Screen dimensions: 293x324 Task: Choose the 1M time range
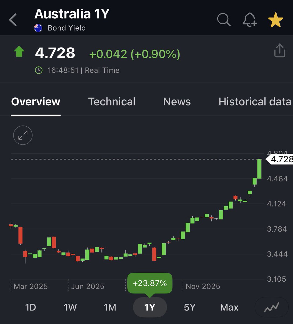click(x=110, y=307)
